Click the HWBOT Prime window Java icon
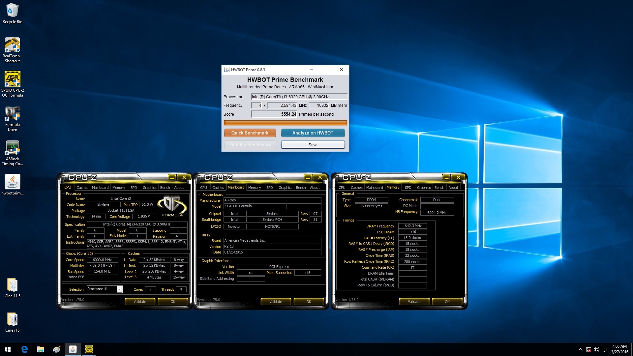This screenshot has width=633, height=356. [227, 70]
